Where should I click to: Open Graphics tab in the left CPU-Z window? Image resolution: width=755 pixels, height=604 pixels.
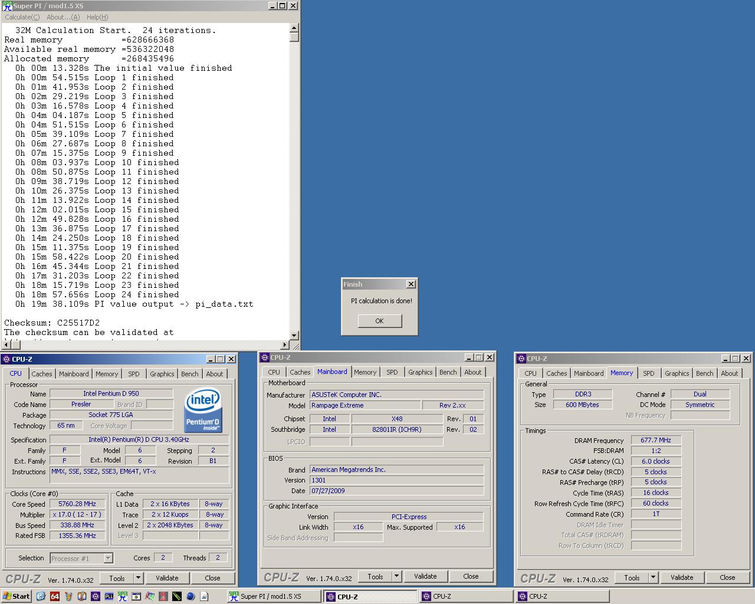(162, 374)
